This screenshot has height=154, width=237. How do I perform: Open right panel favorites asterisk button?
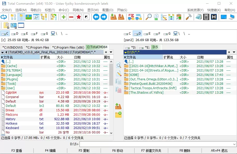click(x=229, y=52)
